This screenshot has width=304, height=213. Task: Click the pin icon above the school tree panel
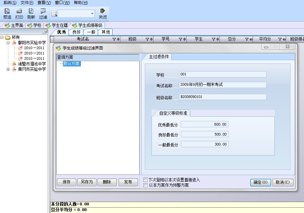coord(45,32)
